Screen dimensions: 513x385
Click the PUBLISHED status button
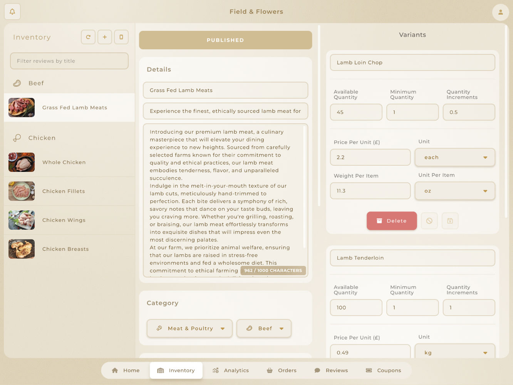pos(225,40)
